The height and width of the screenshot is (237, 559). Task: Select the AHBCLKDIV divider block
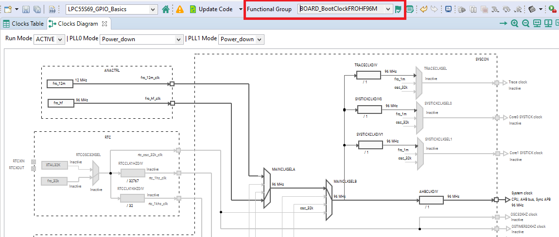pos(431,200)
